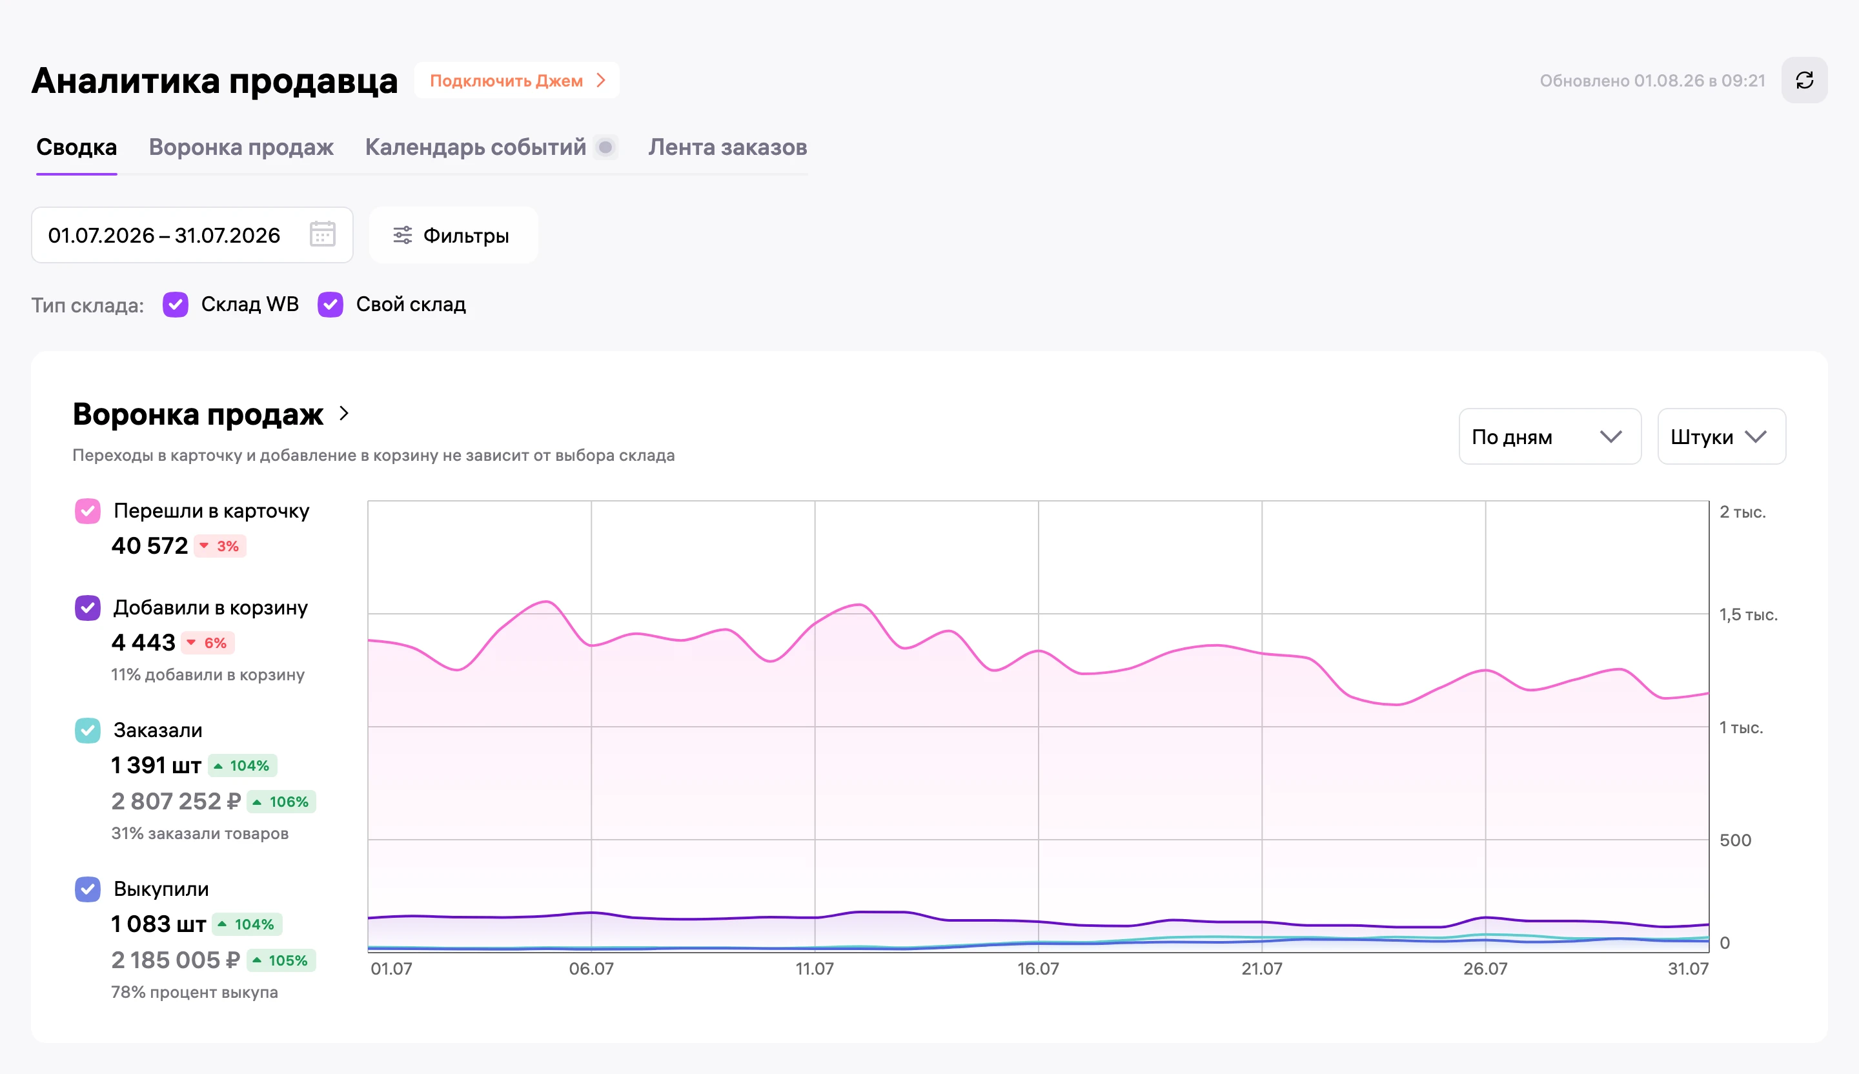The image size is (1859, 1074).
Task: Click the indicator dot beside Календарь событий
Action: click(x=605, y=148)
